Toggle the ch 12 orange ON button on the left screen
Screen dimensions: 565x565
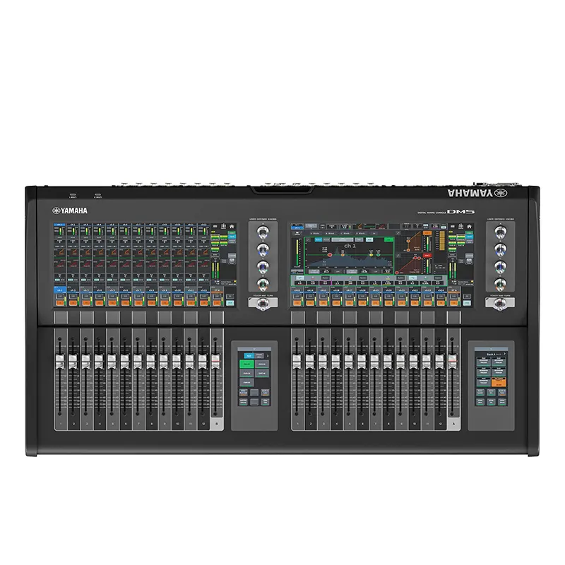[203, 303]
